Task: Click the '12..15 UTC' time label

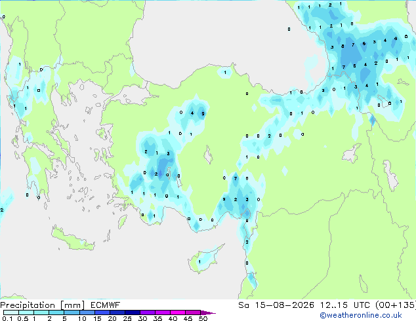Action: point(345,305)
